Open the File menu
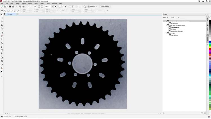The width and height of the screenshot is (211, 119). pos(2,3)
